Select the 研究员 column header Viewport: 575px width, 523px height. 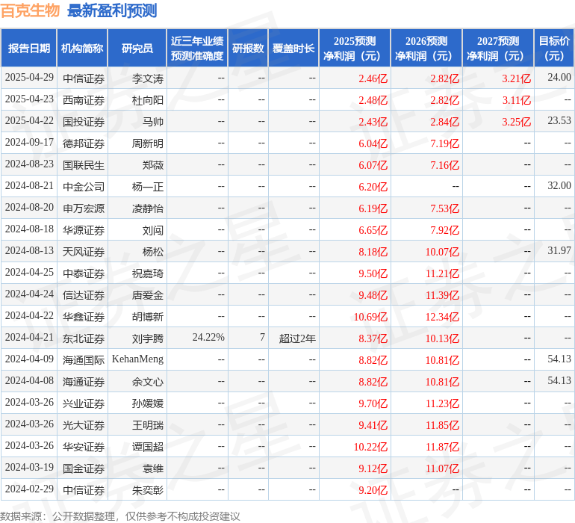(x=137, y=48)
